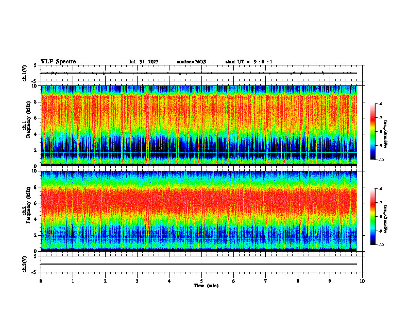Click the ch.2 "Frequency (kHz)" axis label
This screenshot has width=408, height=315.
[28, 205]
